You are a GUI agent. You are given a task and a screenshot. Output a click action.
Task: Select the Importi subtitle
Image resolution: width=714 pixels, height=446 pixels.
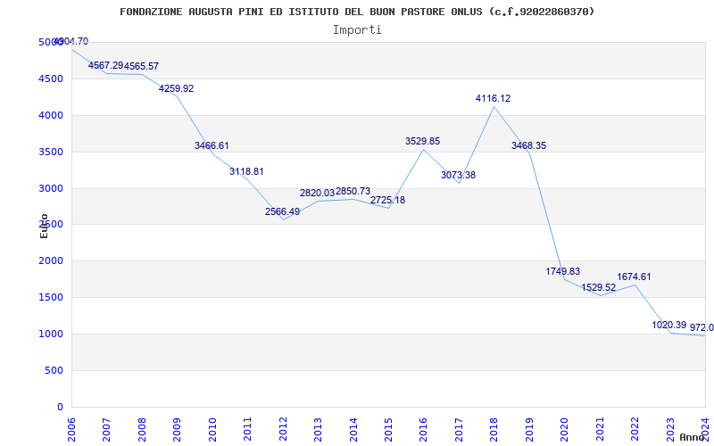(357, 30)
